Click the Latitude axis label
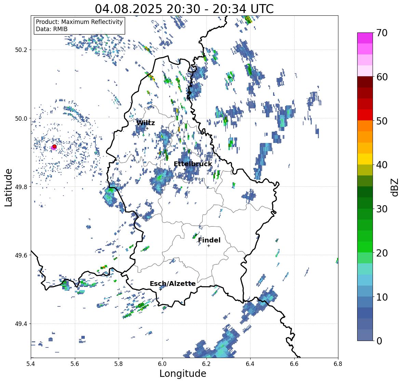The height and width of the screenshot is (382, 403). [x=8, y=187]
